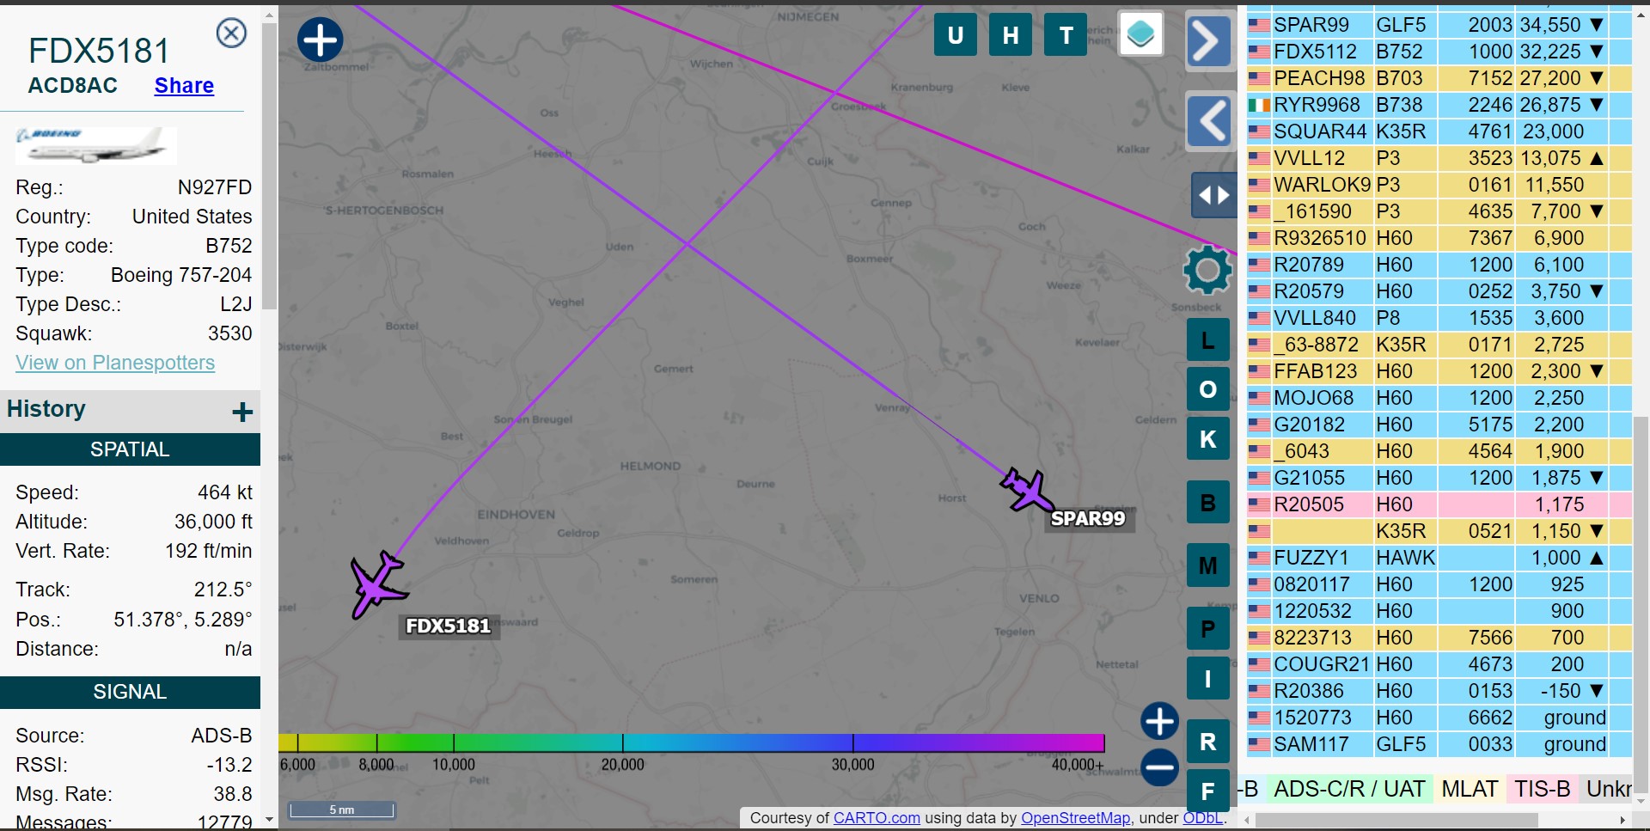Toggle sidebar with double-arrow button
The width and height of the screenshot is (1650, 831).
click(x=1214, y=195)
